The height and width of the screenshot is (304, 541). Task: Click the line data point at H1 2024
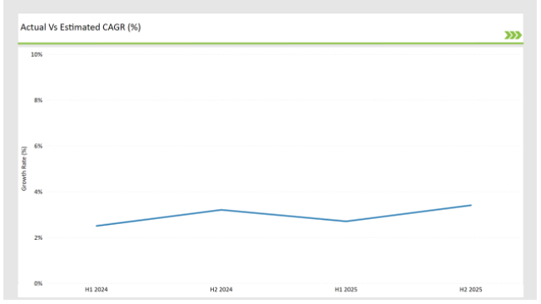tap(97, 226)
